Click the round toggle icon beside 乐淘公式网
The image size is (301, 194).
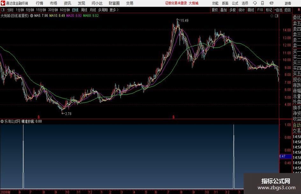click(x=2, y=121)
